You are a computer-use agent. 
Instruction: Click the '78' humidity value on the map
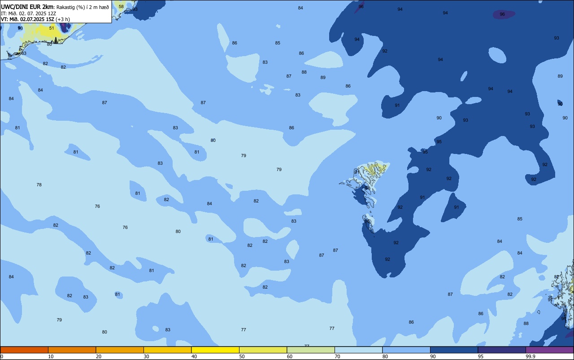tap(39, 185)
